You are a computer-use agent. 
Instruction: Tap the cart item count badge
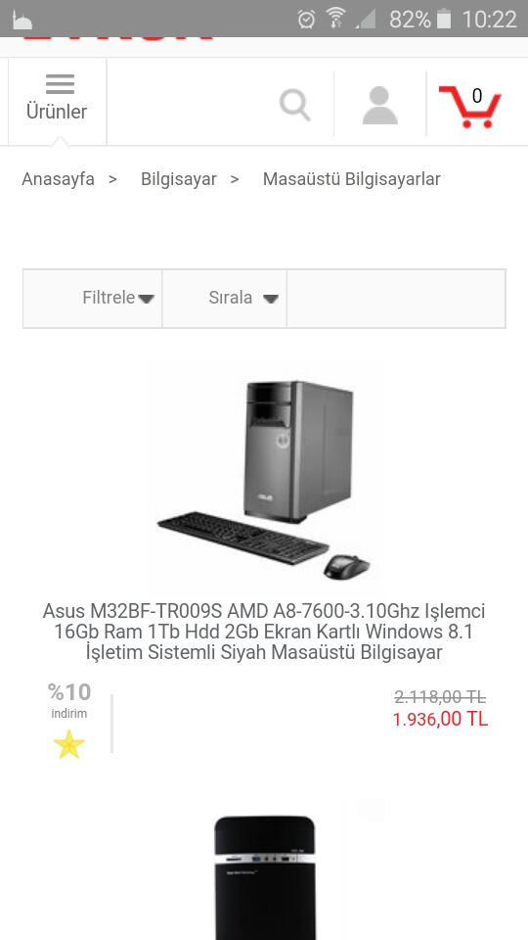pyautogui.click(x=477, y=95)
